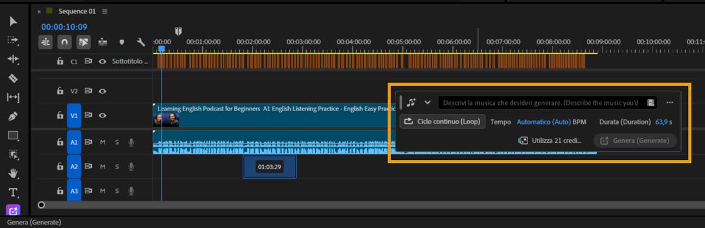The height and width of the screenshot is (228, 705).
Task: Select the Hand tool
Action: point(13,173)
